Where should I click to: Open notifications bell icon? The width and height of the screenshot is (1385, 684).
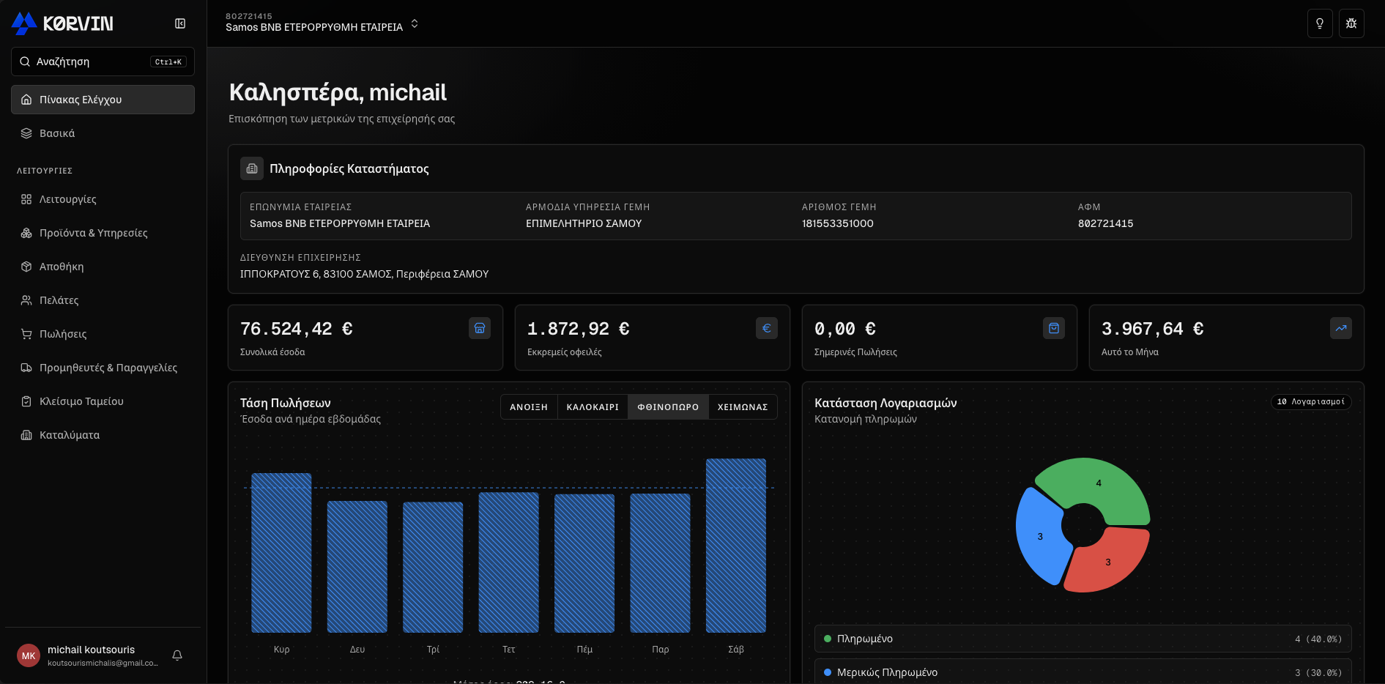177,655
